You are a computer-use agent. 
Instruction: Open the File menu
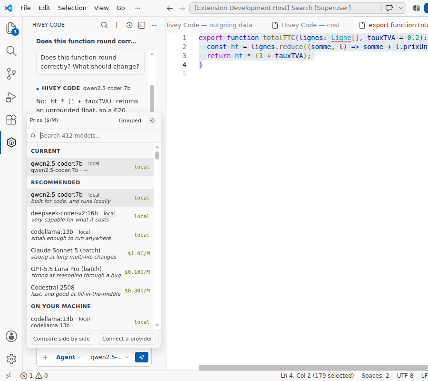(x=25, y=8)
